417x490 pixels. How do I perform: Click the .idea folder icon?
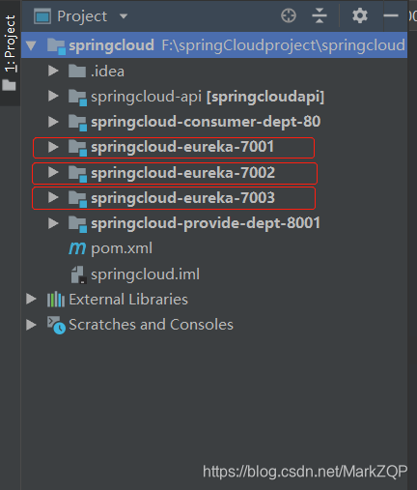77,71
